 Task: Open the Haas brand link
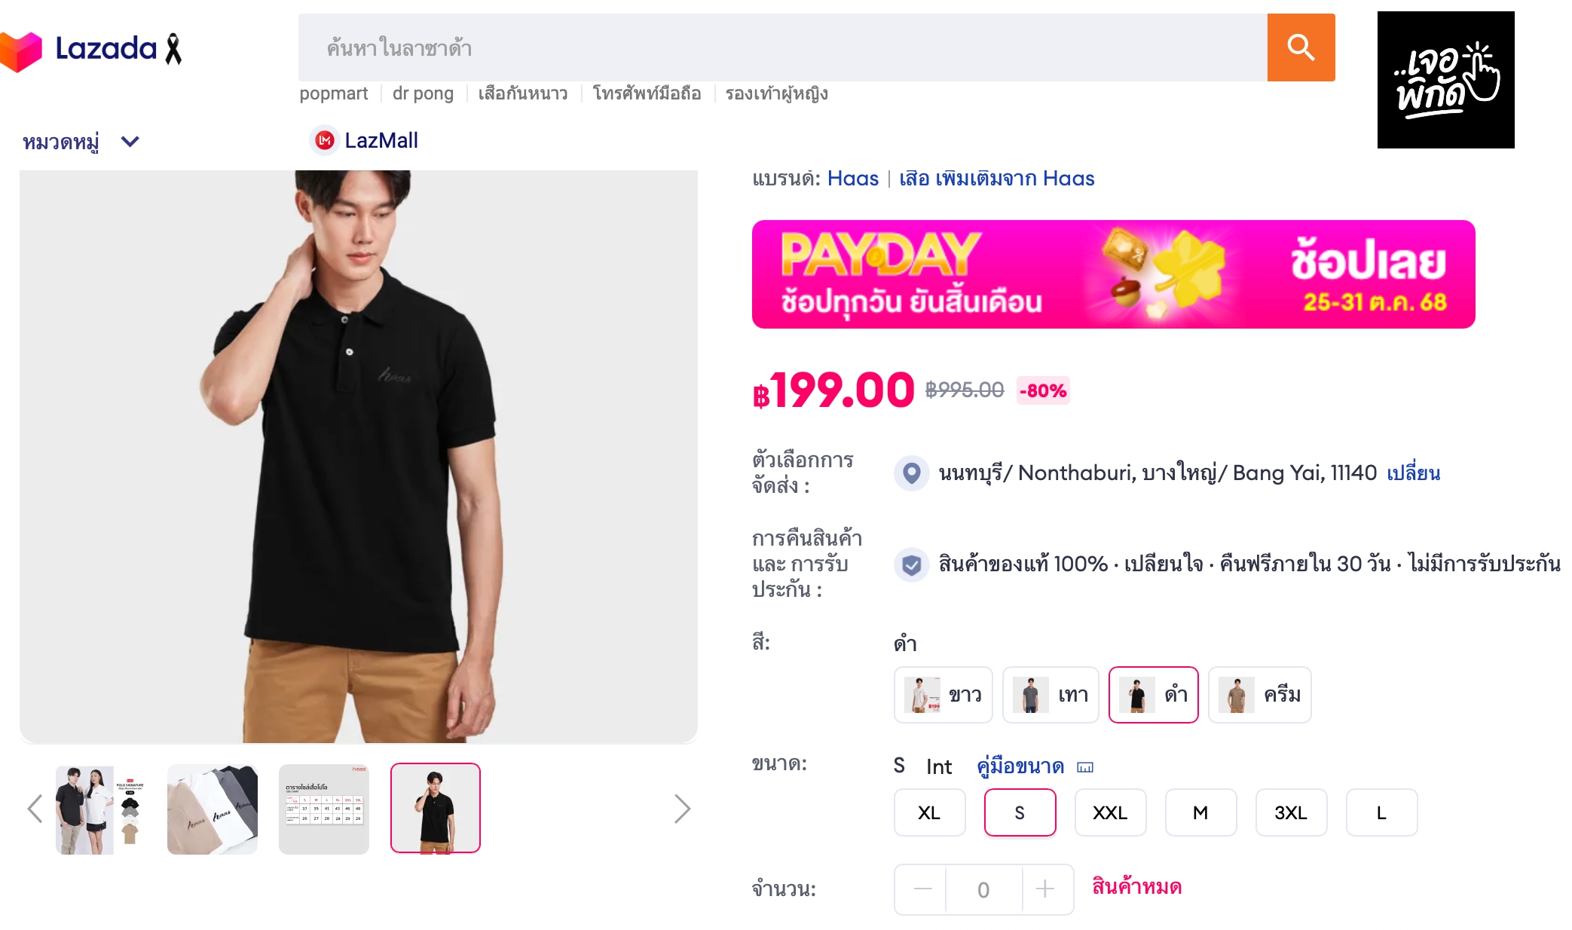coord(852,179)
